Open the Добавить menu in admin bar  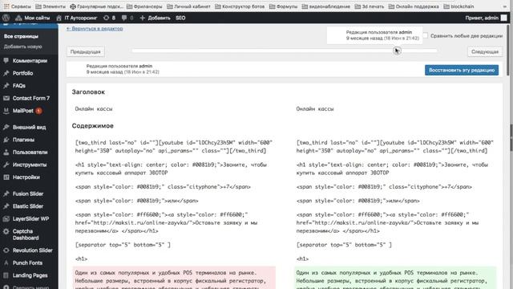[155, 18]
